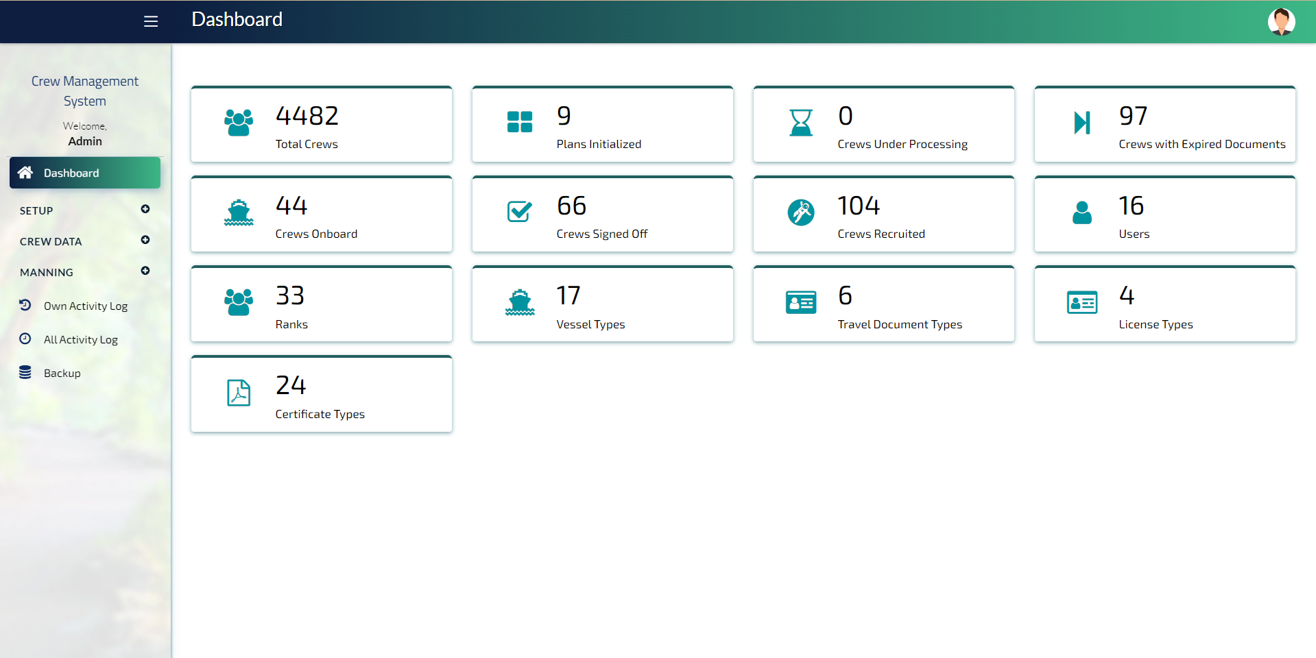This screenshot has height=658, width=1316.
Task: Expand the CREW DATA plus icon
Action: tap(145, 240)
